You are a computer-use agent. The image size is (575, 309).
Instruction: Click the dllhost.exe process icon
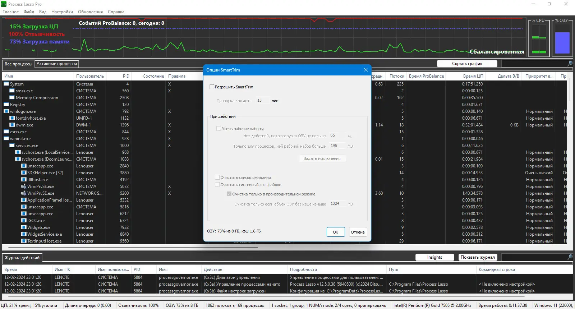[x=23, y=180]
